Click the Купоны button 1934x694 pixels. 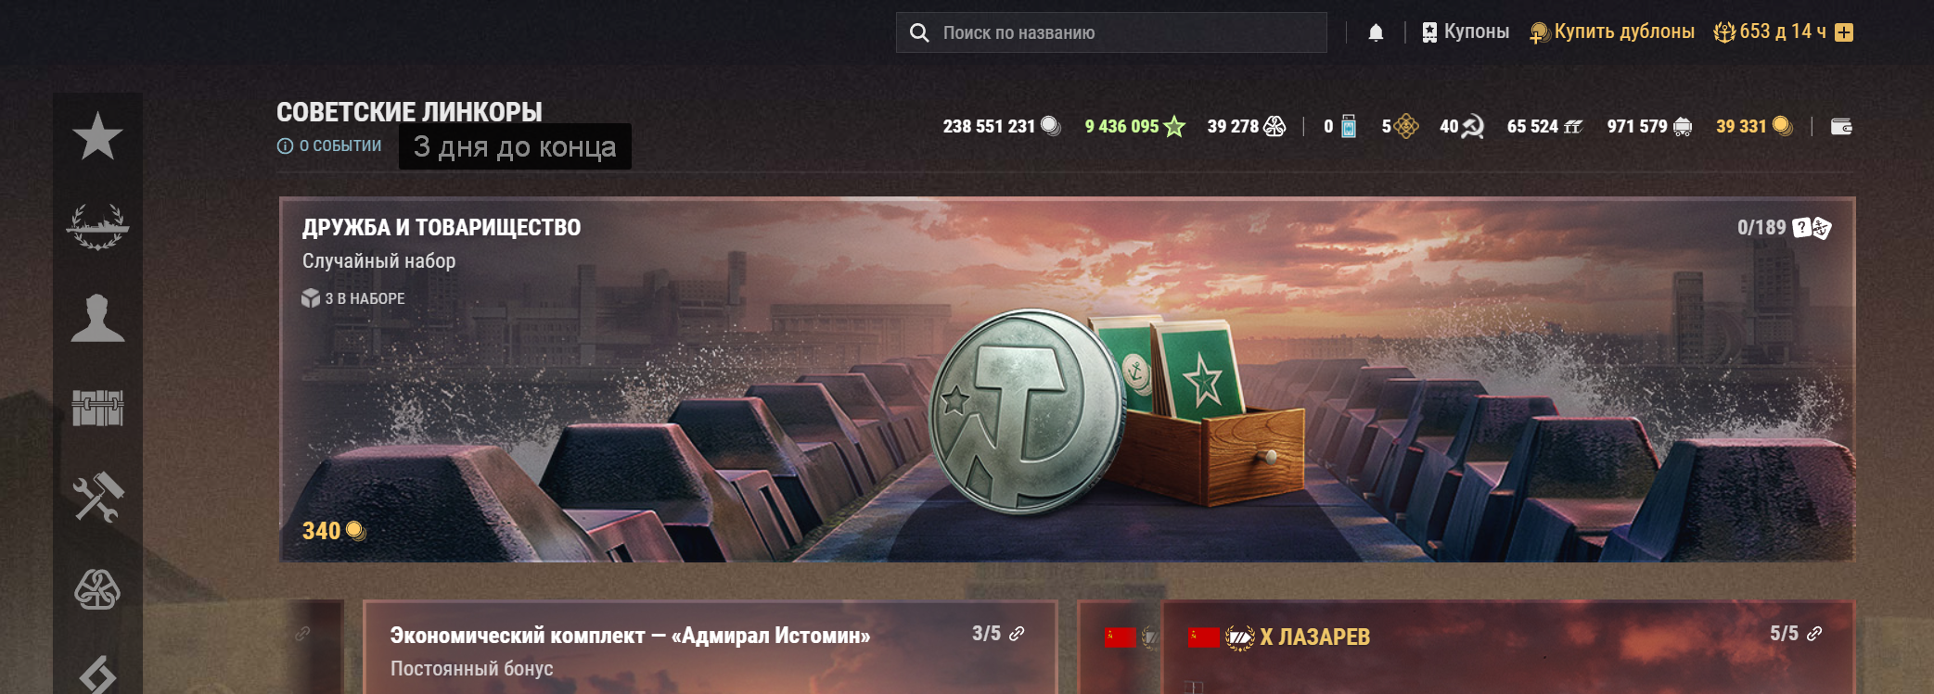pos(1466,32)
